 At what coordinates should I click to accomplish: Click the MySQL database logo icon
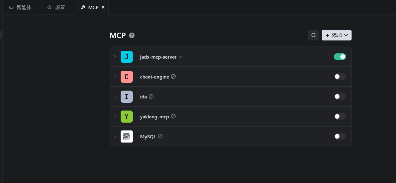127,136
